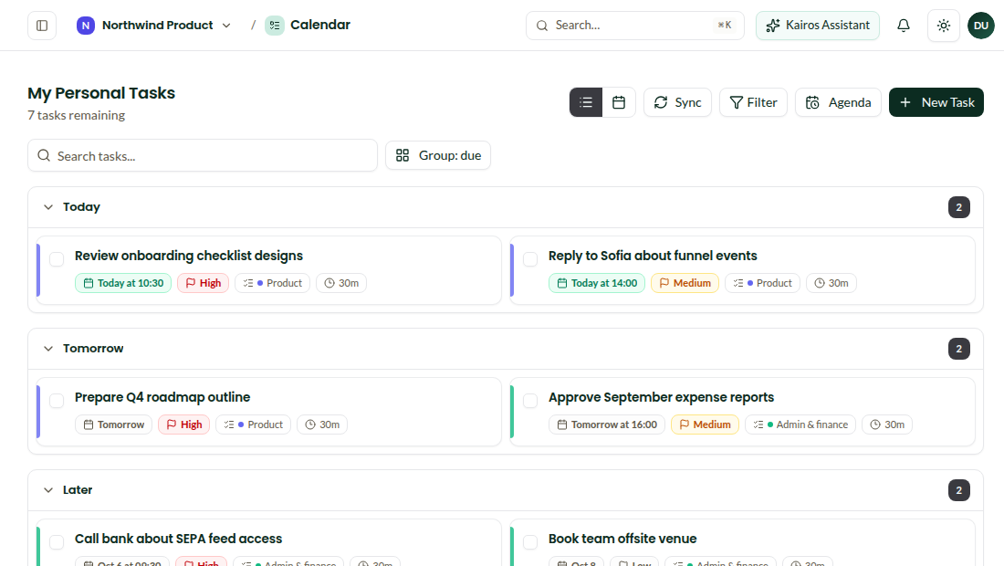Sync the tasks
The height and width of the screenshot is (566, 1004).
677,102
